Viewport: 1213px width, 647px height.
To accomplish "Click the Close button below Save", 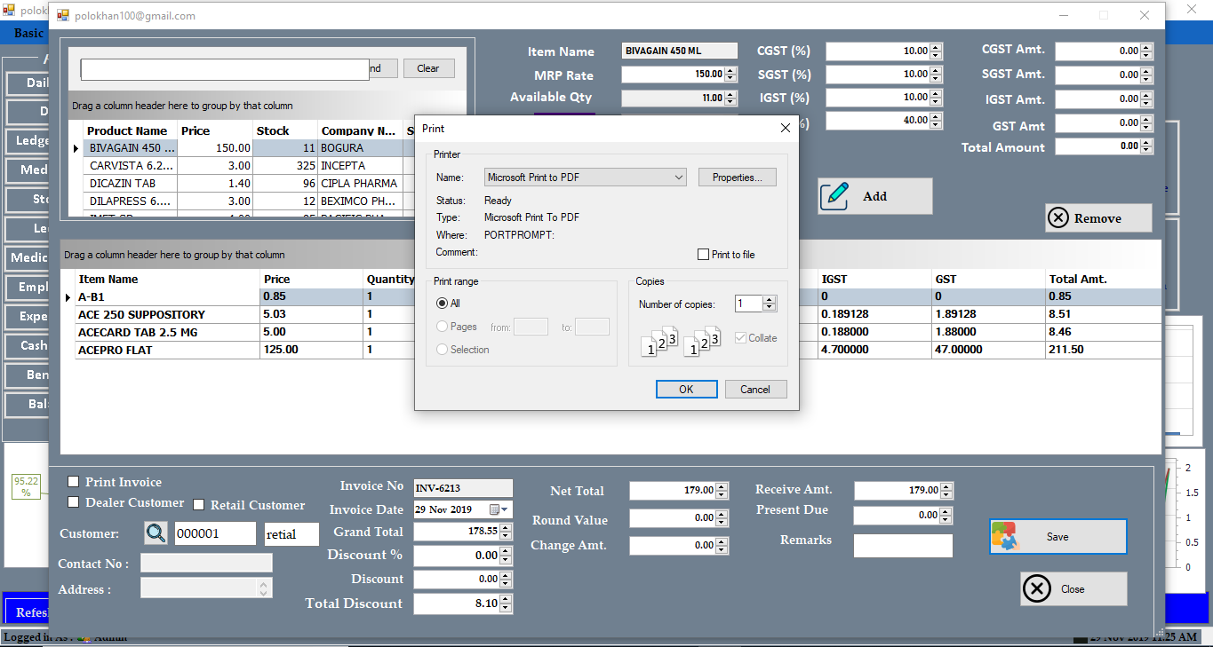I will coord(1073,589).
